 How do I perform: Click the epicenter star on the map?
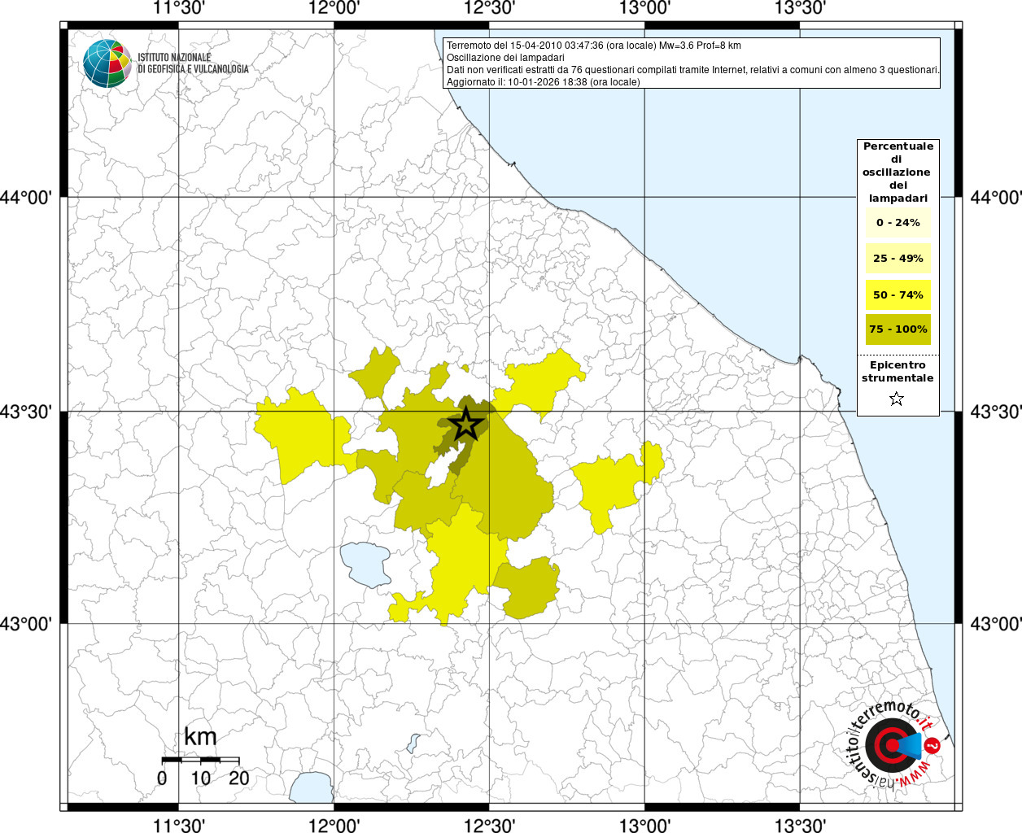(465, 424)
